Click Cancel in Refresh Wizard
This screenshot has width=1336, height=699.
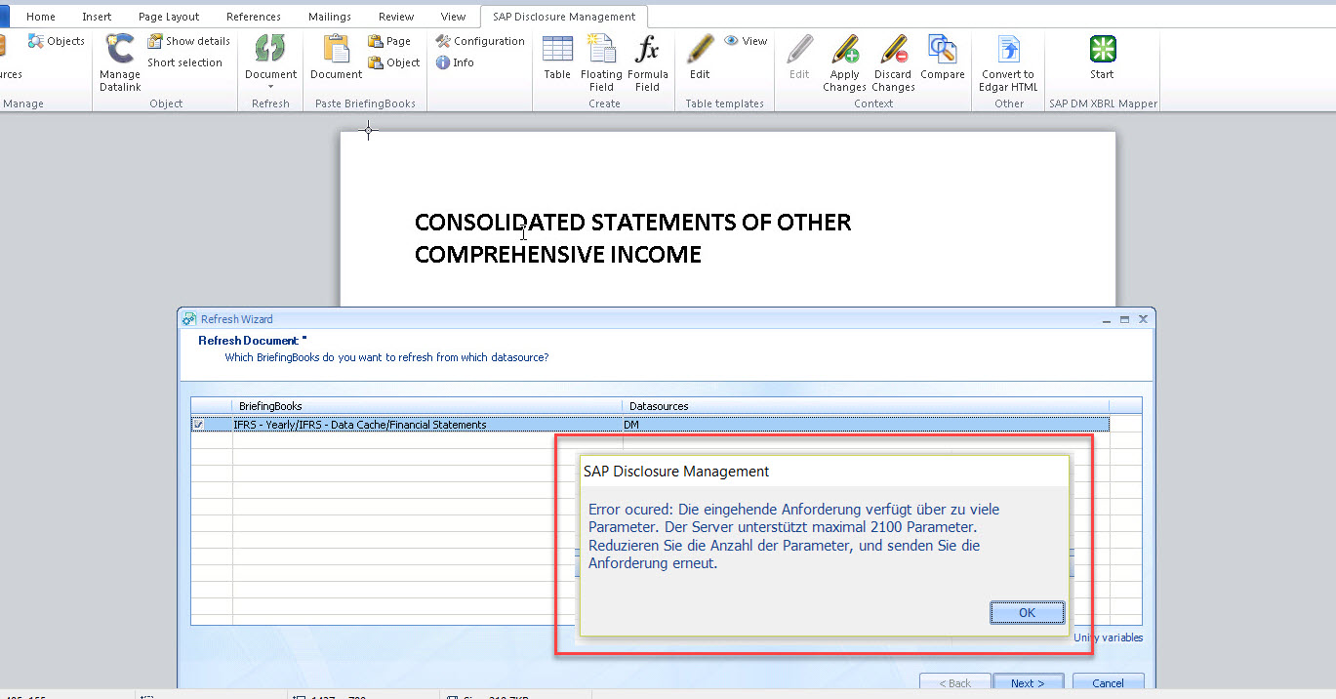pyautogui.click(x=1108, y=682)
